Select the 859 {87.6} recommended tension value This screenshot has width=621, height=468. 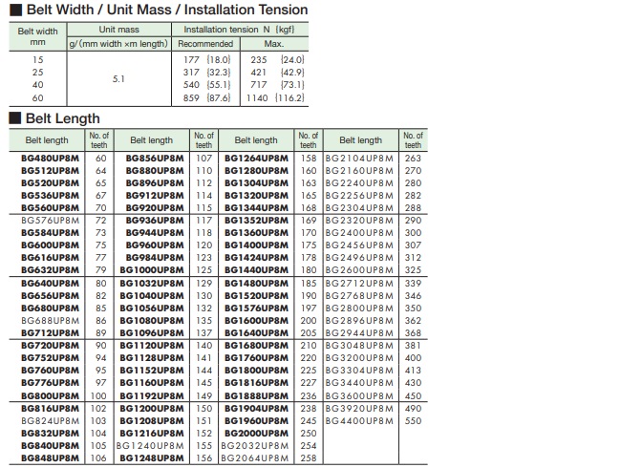206,97
